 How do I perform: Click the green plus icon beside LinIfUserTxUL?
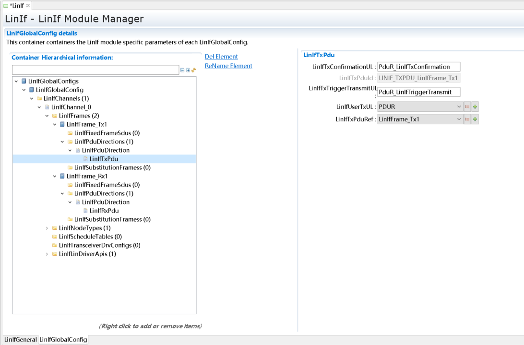click(475, 107)
